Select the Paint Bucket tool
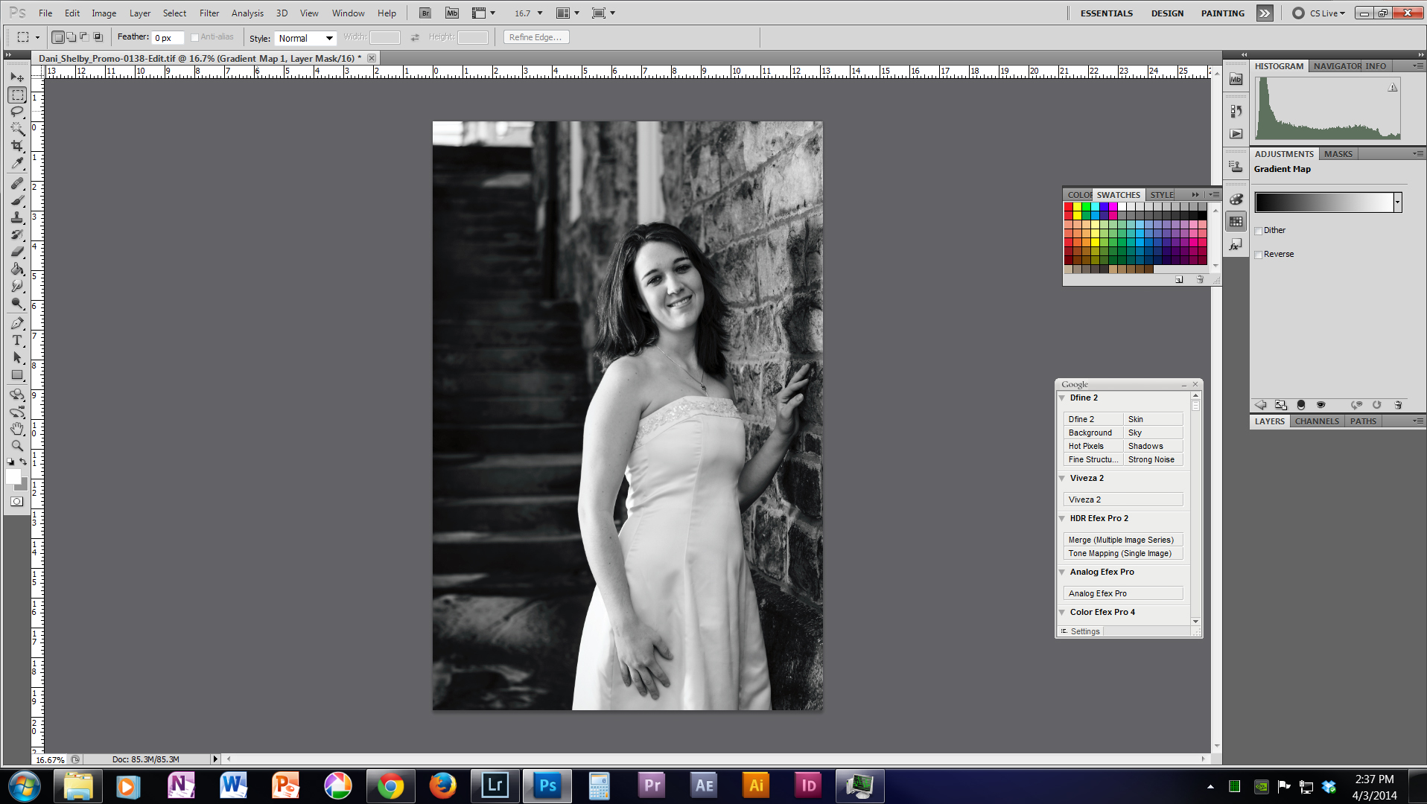The width and height of the screenshot is (1427, 804). point(17,269)
